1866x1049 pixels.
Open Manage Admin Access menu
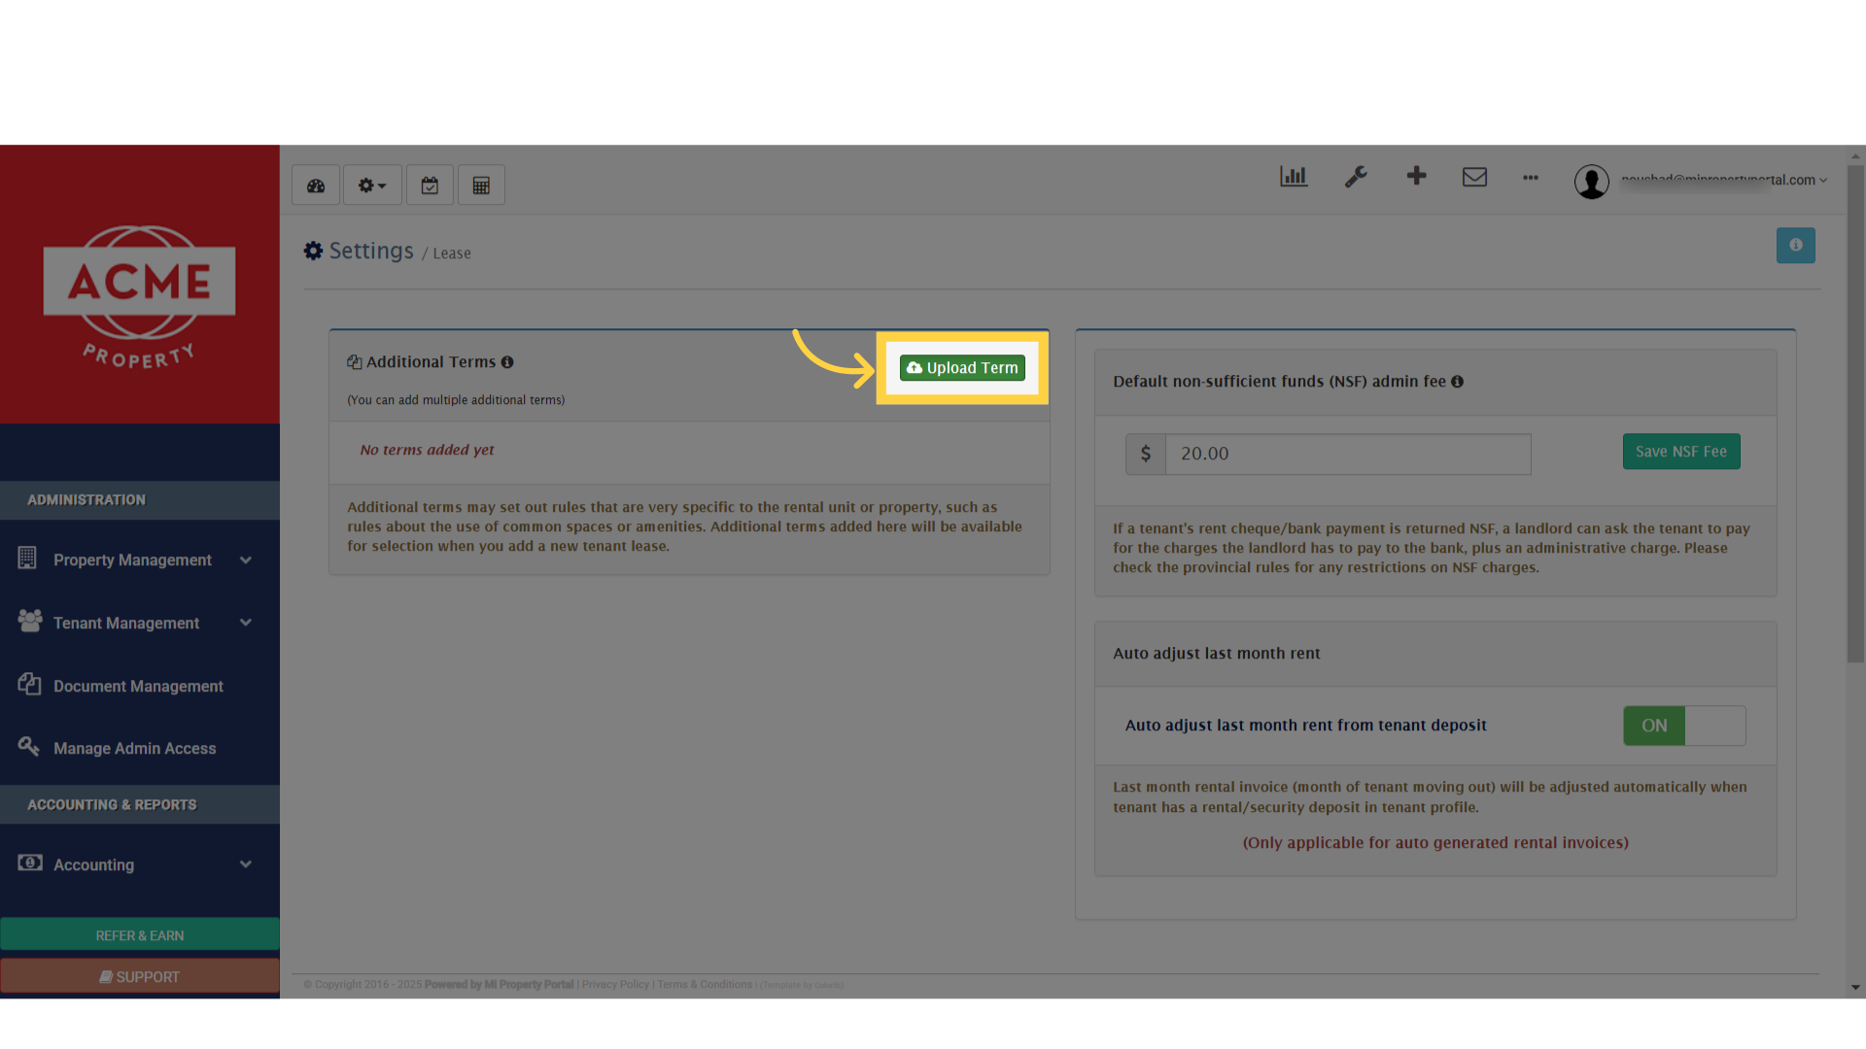click(x=134, y=749)
